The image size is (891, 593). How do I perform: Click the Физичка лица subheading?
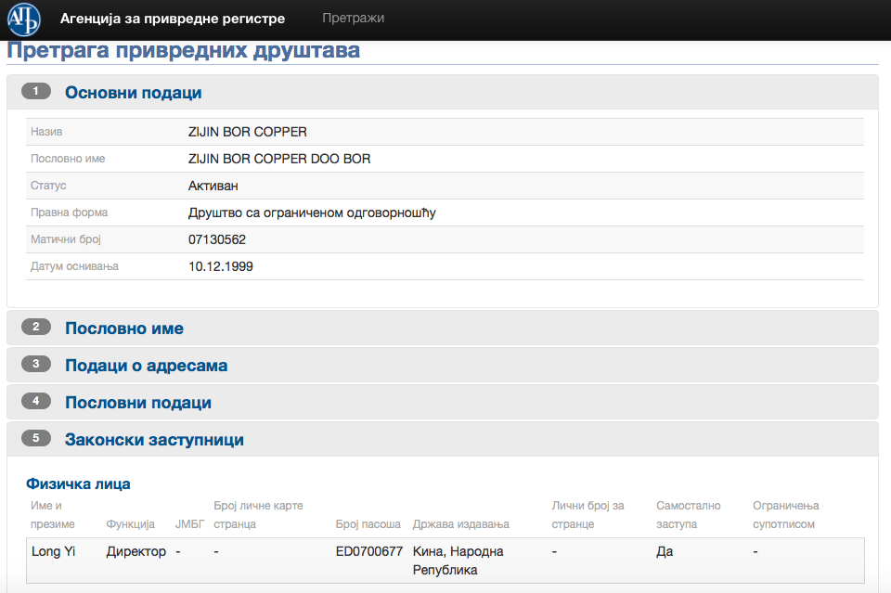click(x=78, y=483)
